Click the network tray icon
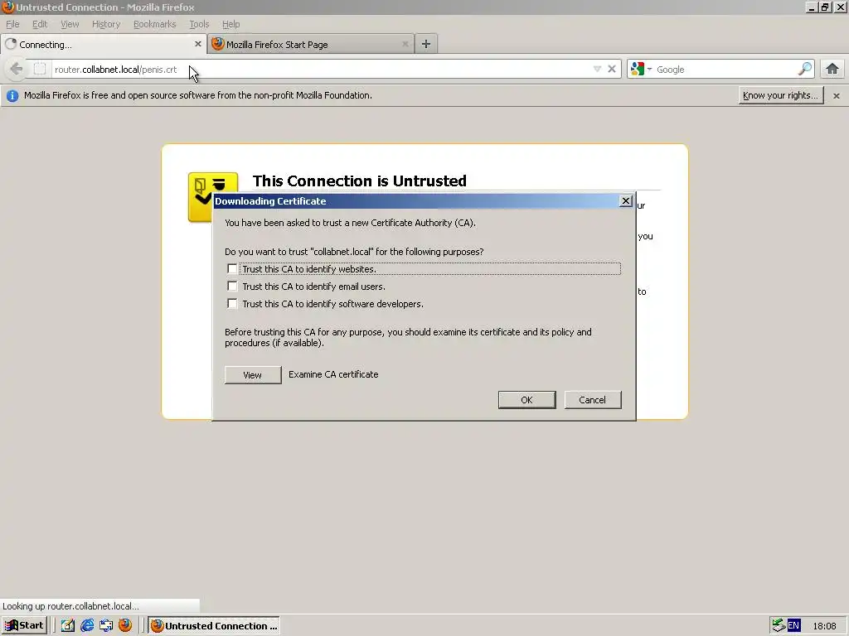Viewport: 849px width, 636px height. pos(779,626)
